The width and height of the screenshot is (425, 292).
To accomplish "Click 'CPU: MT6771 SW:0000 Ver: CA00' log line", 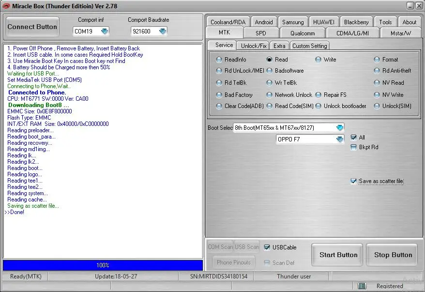I will [x=48, y=99].
